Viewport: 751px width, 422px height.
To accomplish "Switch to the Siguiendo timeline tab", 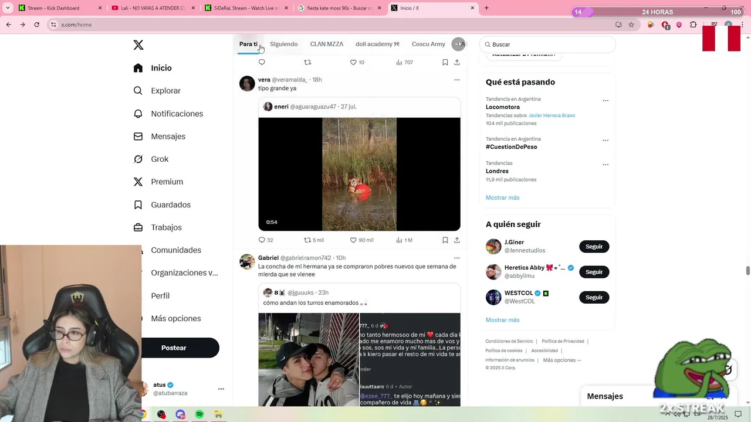I will pos(284,44).
